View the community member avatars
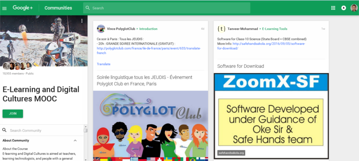This screenshot has height=161, width=359. click(17, 66)
